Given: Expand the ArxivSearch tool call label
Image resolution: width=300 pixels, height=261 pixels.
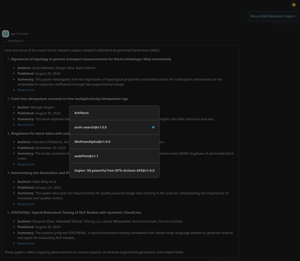Looking at the screenshot, I should (x=16, y=41).
